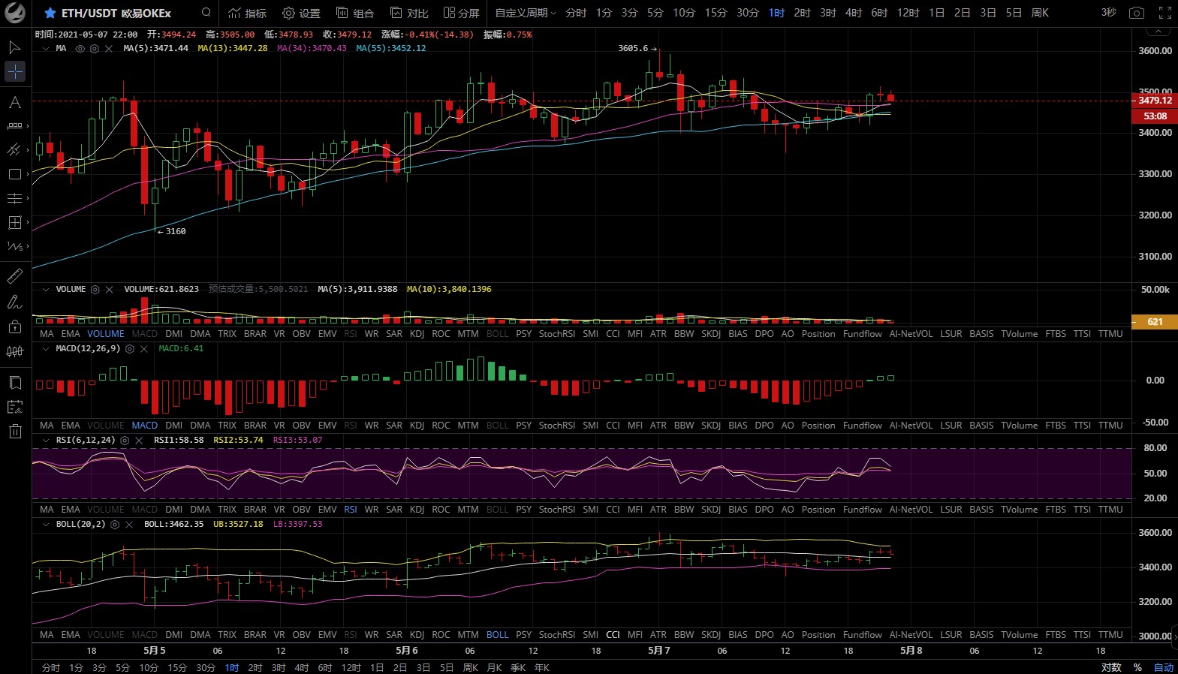Toggle the ETH/USDT favorite star
This screenshot has height=674, width=1178.
50,13
